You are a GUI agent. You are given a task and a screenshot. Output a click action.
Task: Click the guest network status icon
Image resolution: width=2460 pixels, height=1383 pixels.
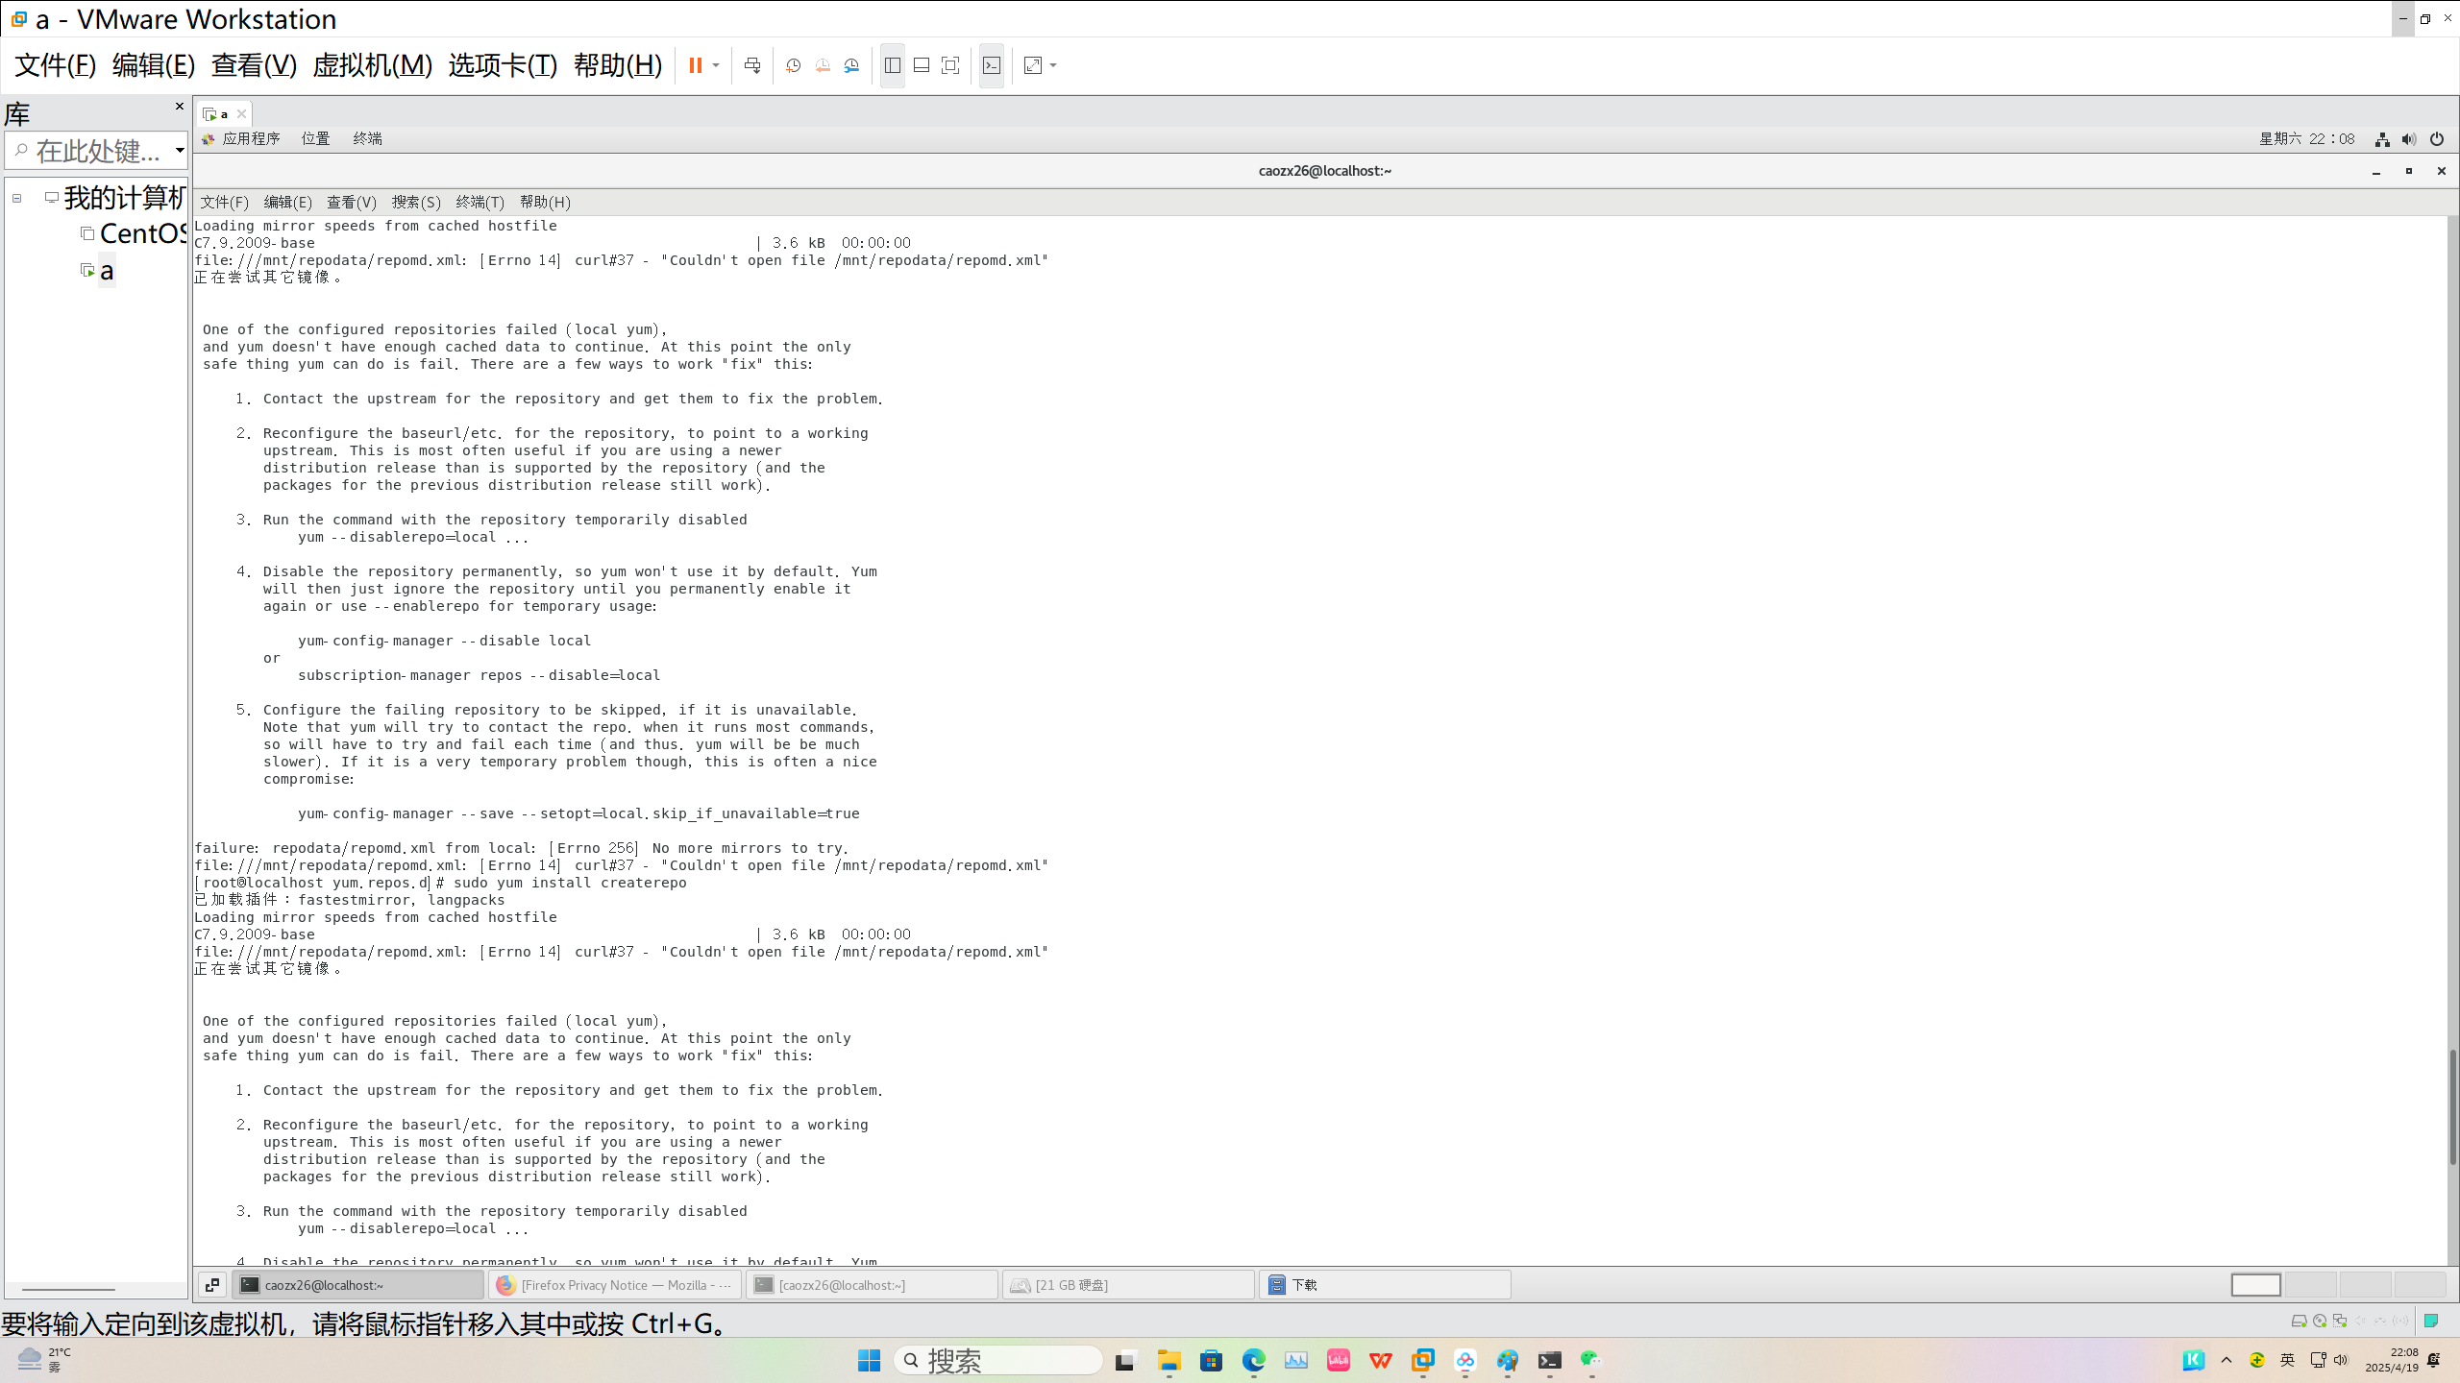click(x=2382, y=139)
